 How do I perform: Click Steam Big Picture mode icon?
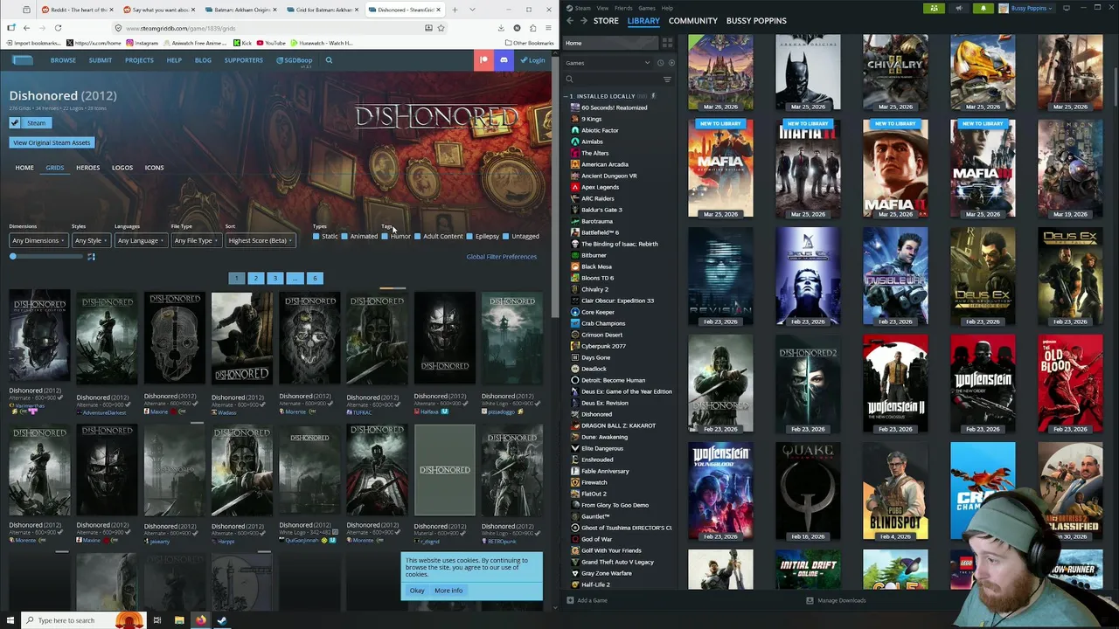pos(1066,8)
